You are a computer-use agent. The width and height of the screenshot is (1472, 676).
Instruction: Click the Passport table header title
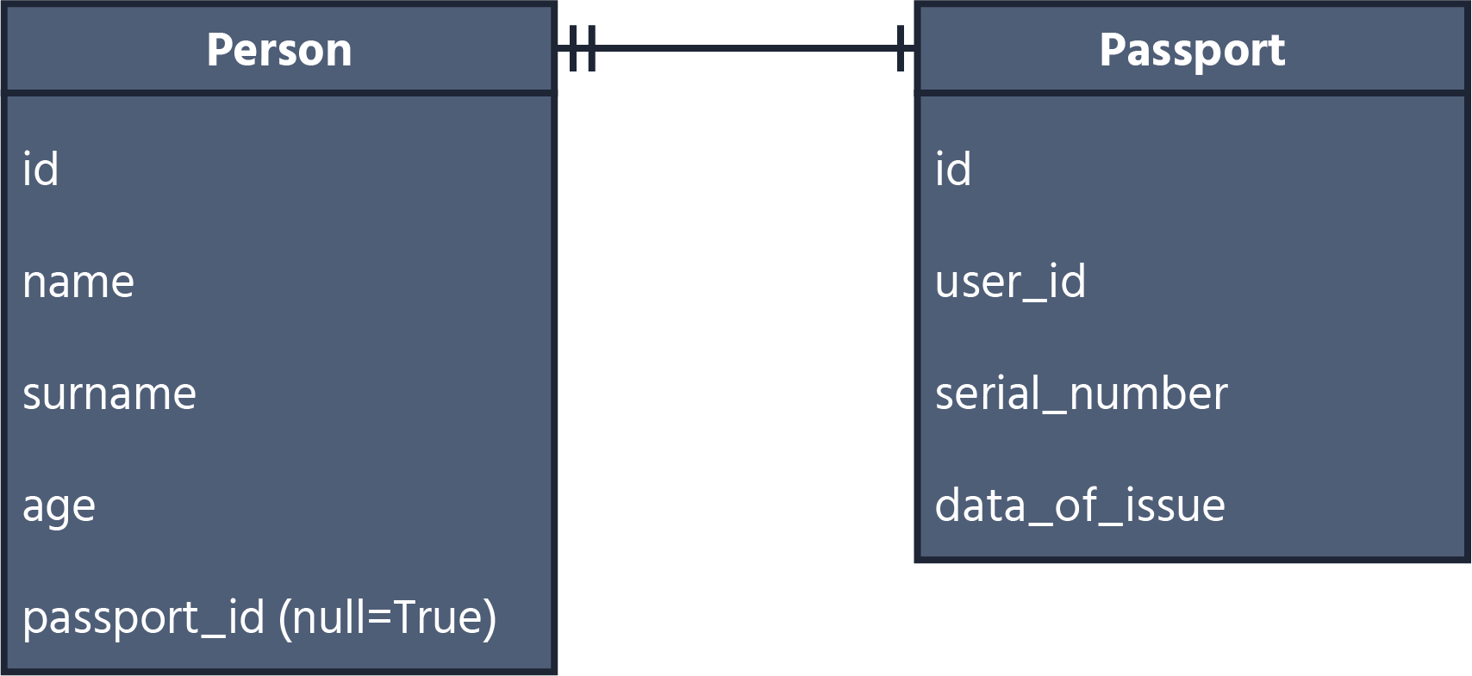[x=1192, y=50]
